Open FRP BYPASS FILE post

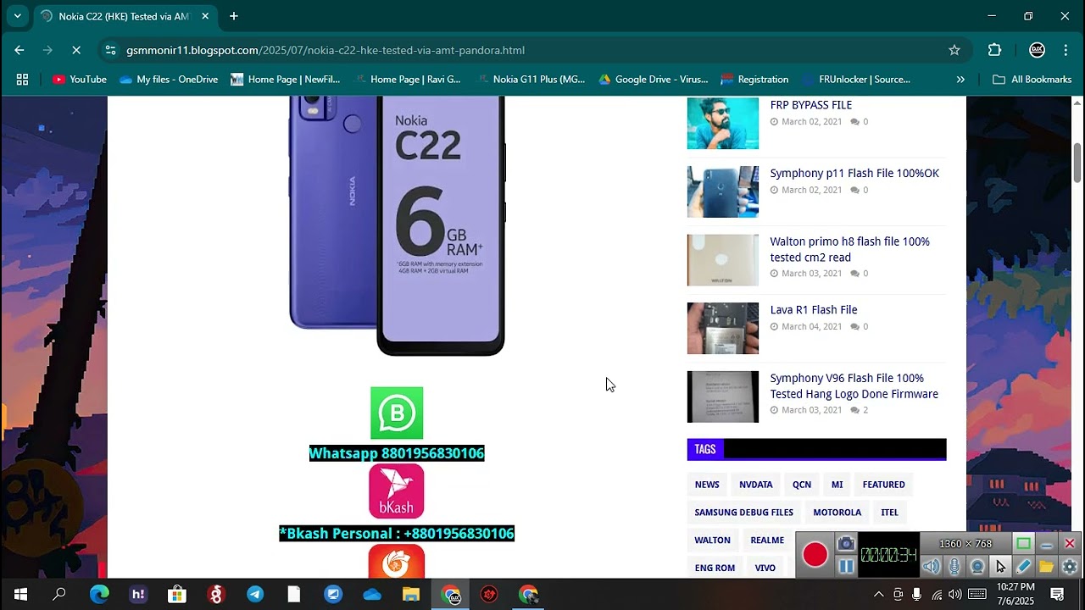(810, 105)
